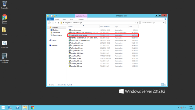Open the recent locations dropdown arrow
Screen dimensions: 195x110
point(56,23)
